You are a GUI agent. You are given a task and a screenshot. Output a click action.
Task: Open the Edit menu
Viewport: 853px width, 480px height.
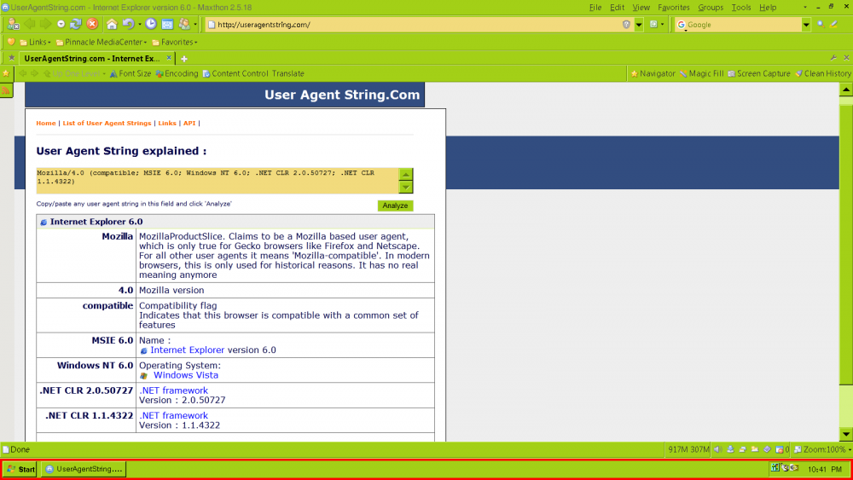pos(617,8)
